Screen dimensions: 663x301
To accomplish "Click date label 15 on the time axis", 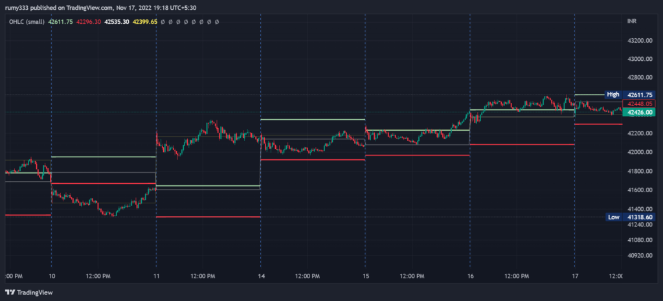I will (x=366, y=276).
